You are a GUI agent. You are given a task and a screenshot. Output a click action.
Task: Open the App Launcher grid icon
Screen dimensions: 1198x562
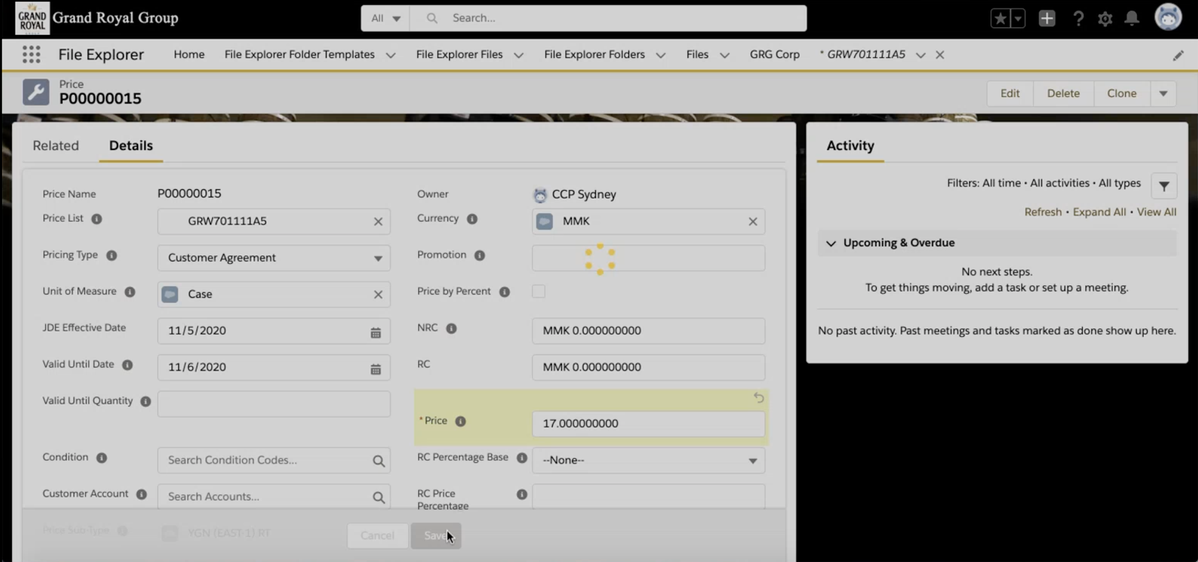[x=31, y=55]
